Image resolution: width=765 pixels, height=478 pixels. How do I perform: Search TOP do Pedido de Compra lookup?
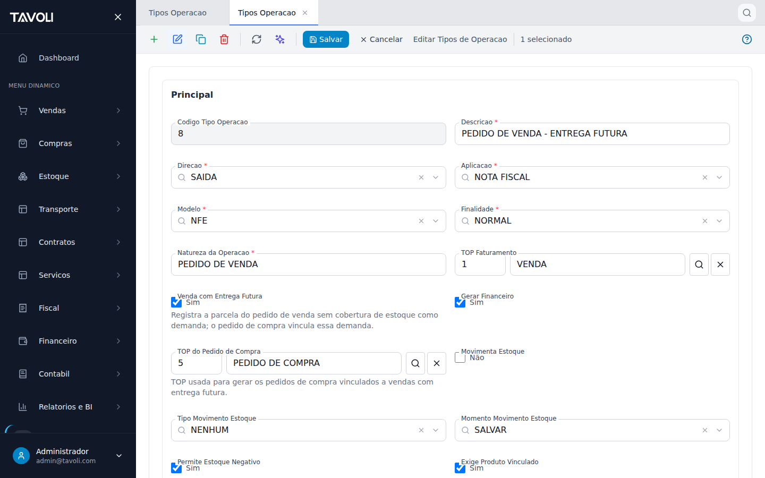click(x=415, y=363)
